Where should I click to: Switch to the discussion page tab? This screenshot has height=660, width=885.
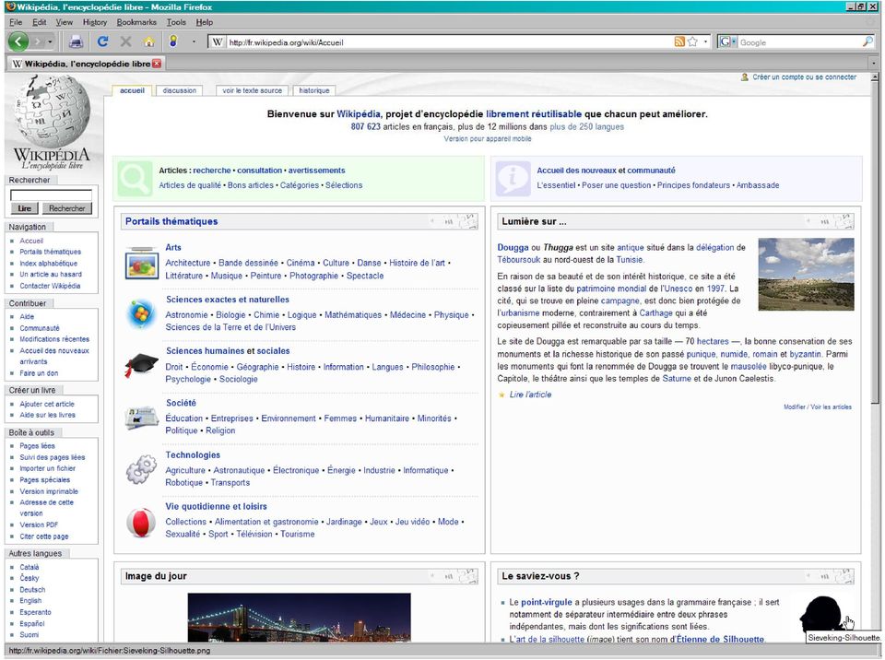180,90
